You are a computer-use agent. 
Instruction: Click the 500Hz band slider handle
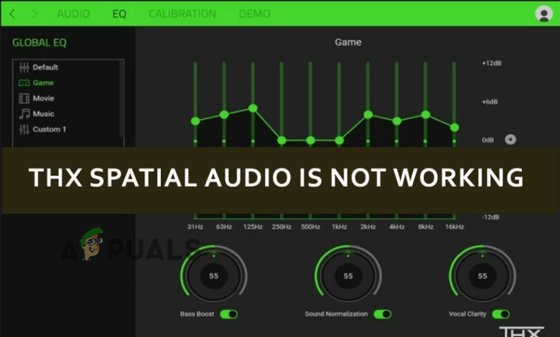tap(310, 141)
